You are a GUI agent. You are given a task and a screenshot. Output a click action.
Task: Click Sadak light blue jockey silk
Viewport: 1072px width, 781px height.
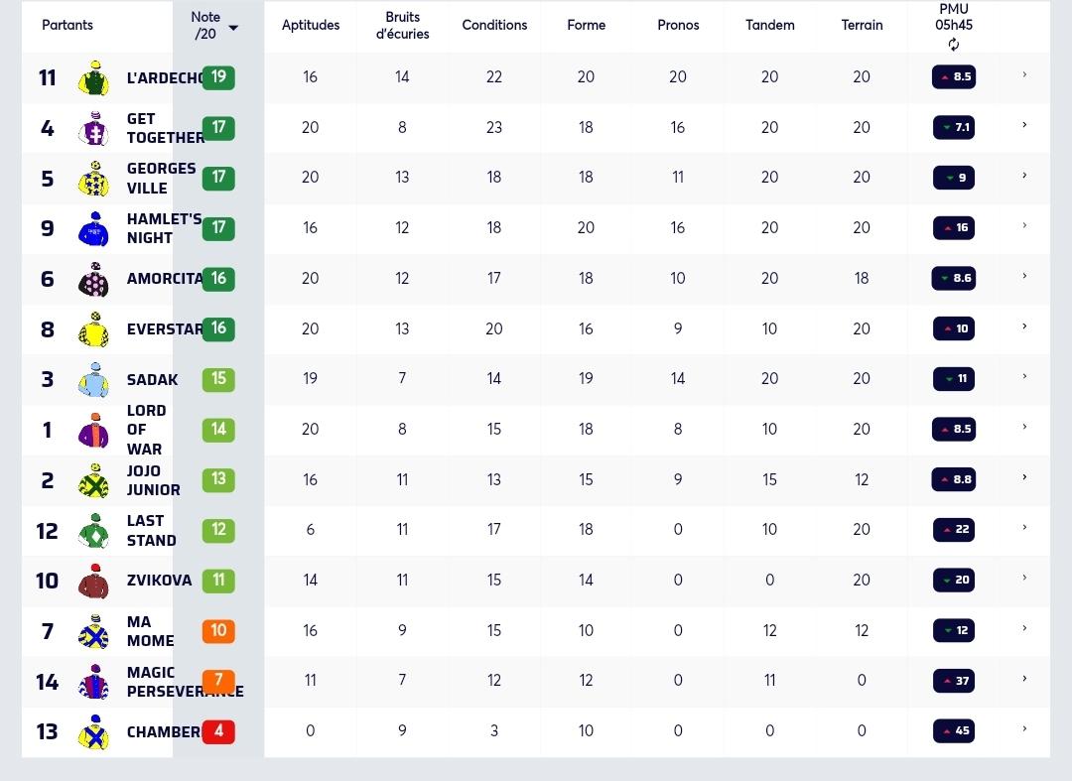pos(93,380)
